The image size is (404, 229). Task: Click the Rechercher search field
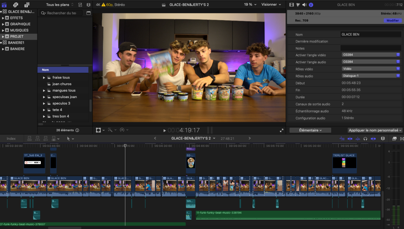coord(61,13)
